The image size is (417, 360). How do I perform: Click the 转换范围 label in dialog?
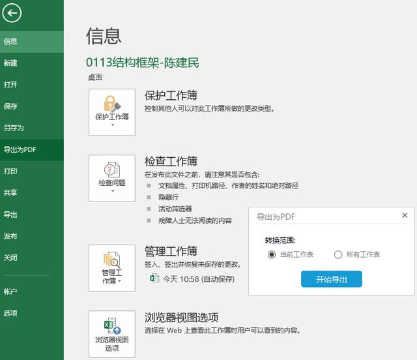(280, 240)
